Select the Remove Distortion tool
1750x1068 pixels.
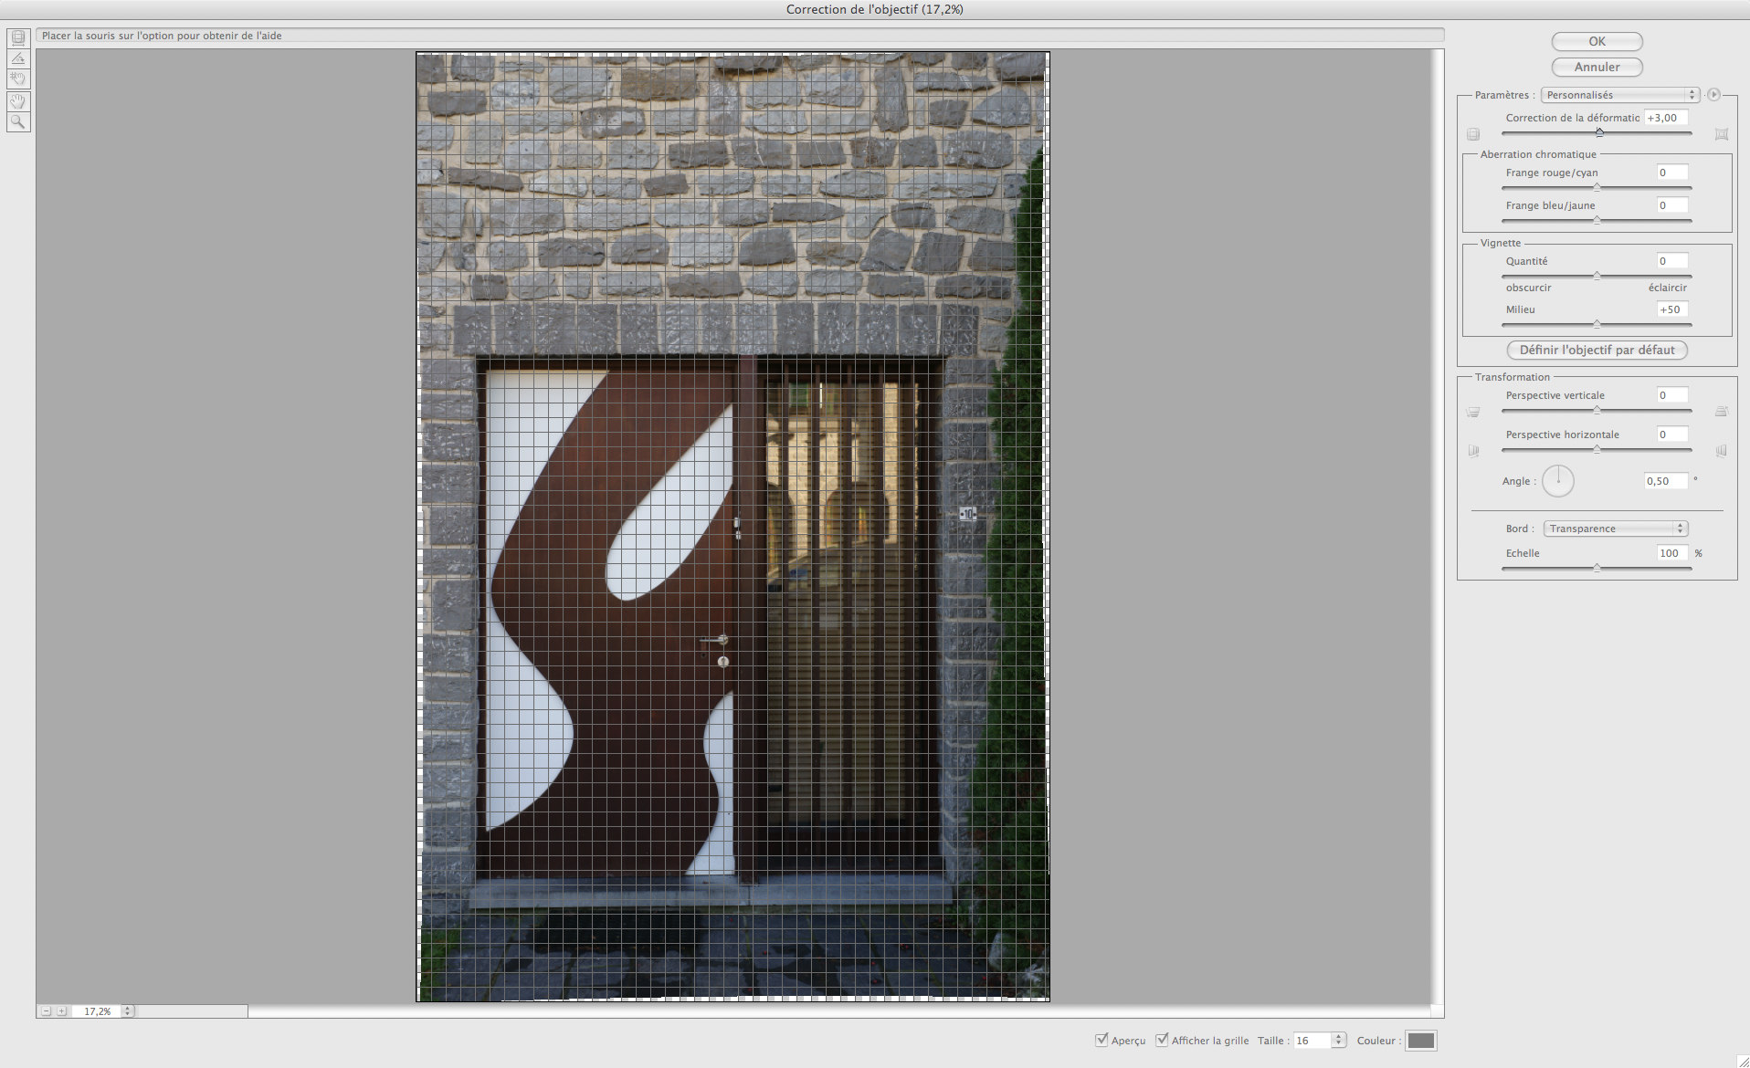click(x=18, y=38)
